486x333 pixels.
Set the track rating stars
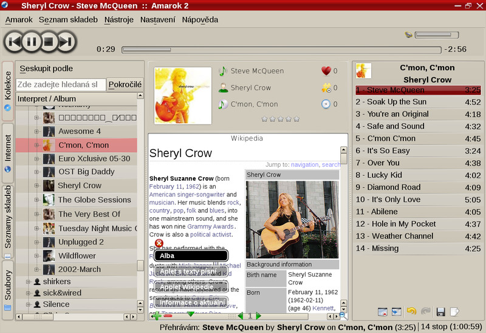(281, 119)
